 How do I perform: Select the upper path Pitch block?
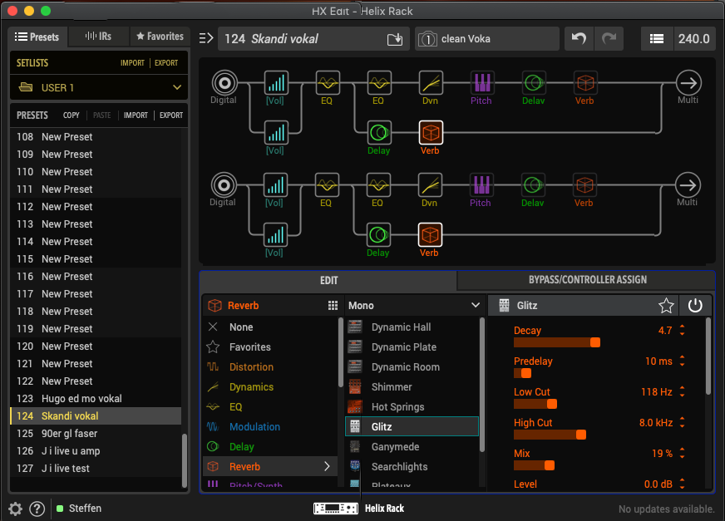481,83
